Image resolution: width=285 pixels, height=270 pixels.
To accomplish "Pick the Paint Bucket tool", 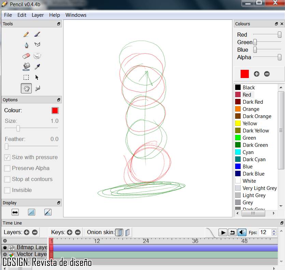I will coord(26,66).
